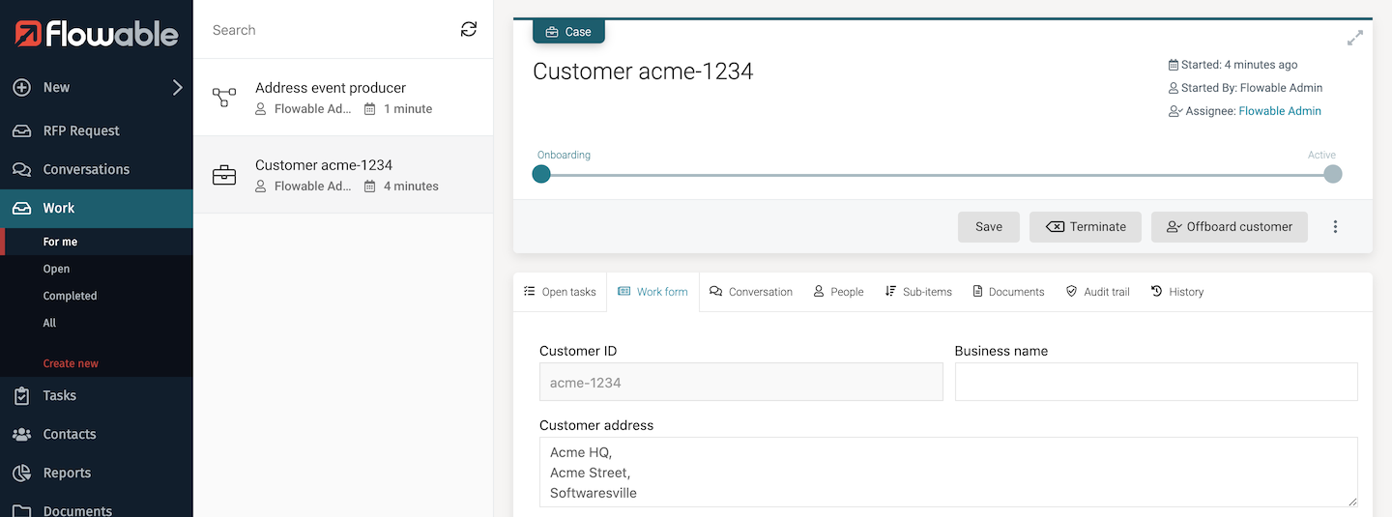Viewport: 1392px width, 517px height.
Task: Click the Terminate button
Action: coord(1086,227)
